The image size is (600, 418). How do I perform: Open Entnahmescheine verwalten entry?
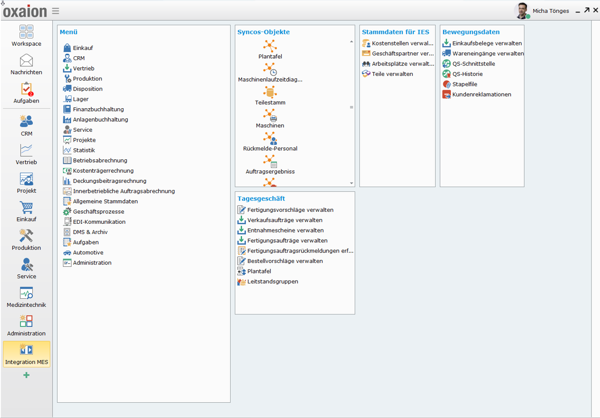[x=281, y=230]
